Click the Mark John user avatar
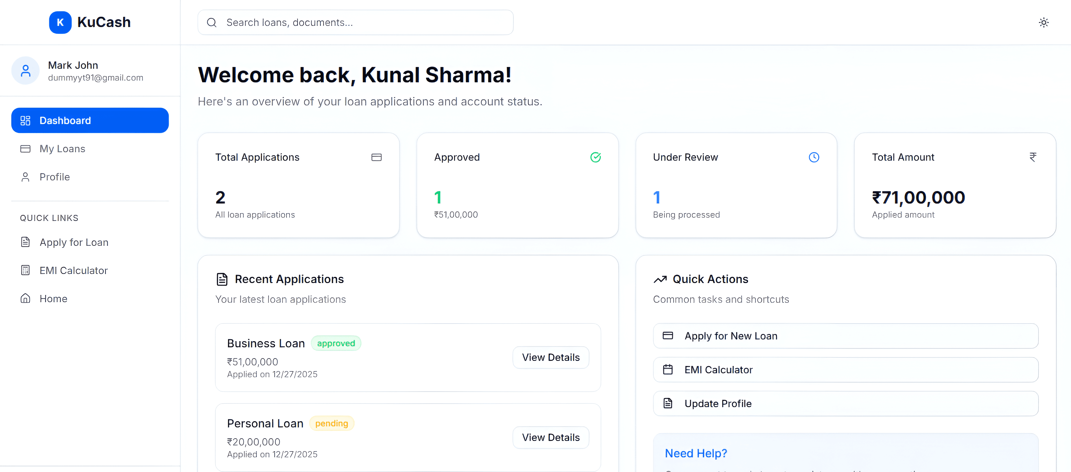Viewport: 1071px width, 472px height. (x=25, y=70)
